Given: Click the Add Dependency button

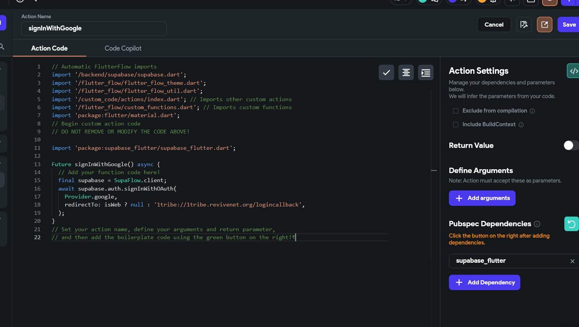Looking at the screenshot, I should [x=484, y=283].
